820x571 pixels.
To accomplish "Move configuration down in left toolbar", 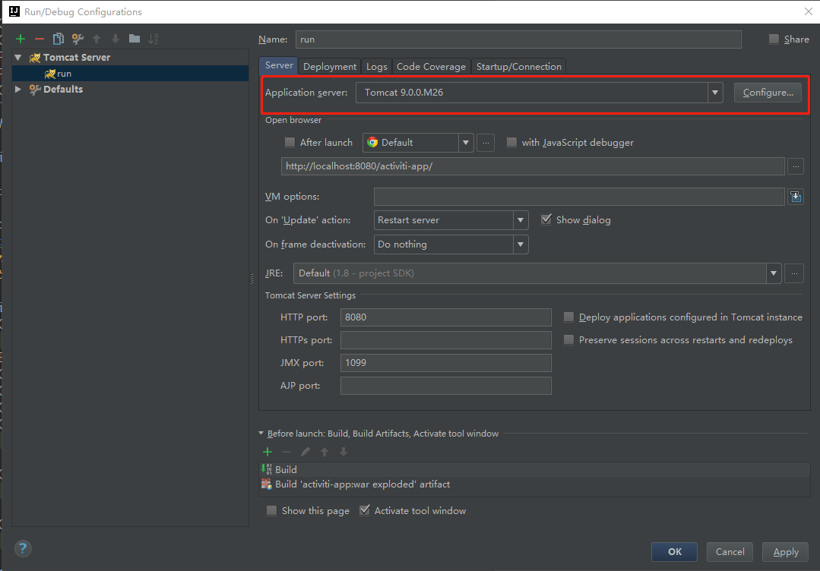I will (116, 39).
